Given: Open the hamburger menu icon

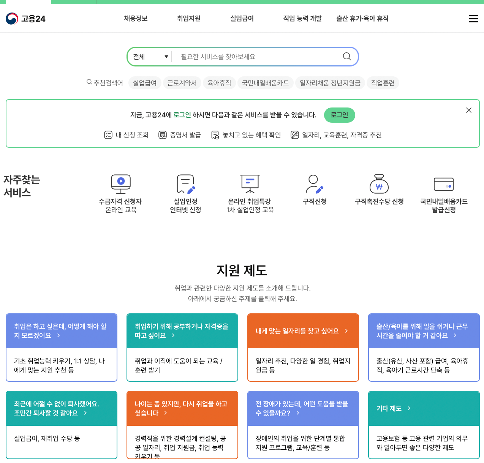Looking at the screenshot, I should [473, 18].
